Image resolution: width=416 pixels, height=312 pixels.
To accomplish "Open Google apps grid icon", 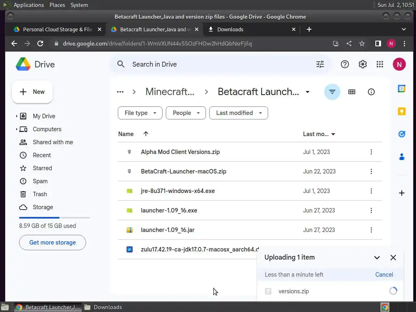I will 380,64.
